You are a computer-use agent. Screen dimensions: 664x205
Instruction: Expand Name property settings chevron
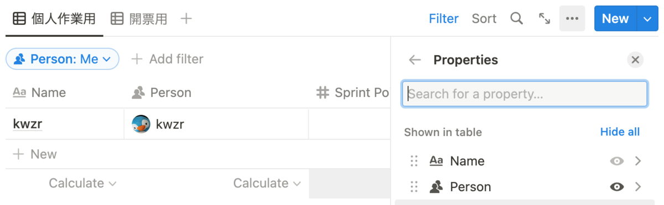638,161
